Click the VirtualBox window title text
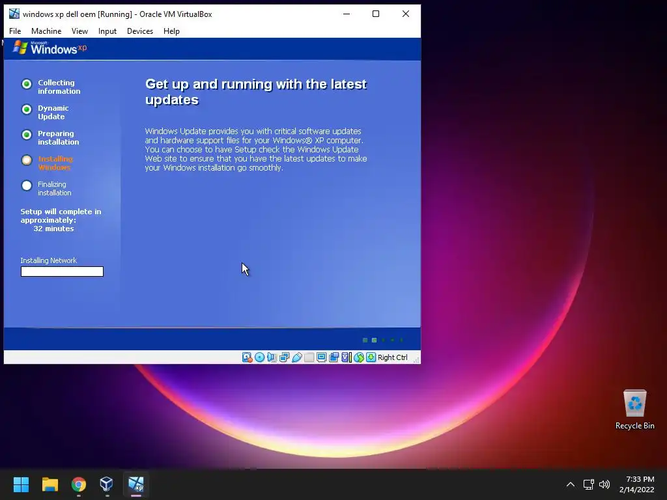 [117, 14]
